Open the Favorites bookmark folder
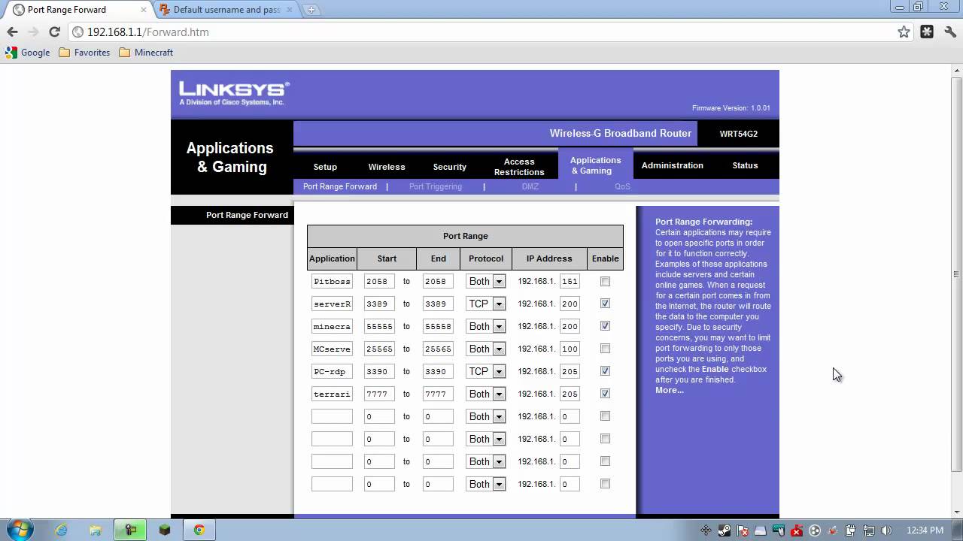 pyautogui.click(x=84, y=53)
